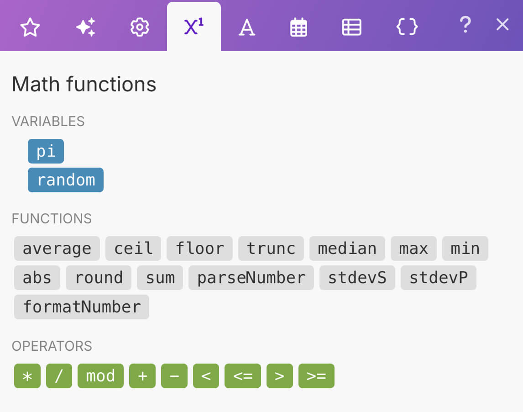Insert the median function
Image resolution: width=523 pixels, height=412 pixels.
coord(347,248)
